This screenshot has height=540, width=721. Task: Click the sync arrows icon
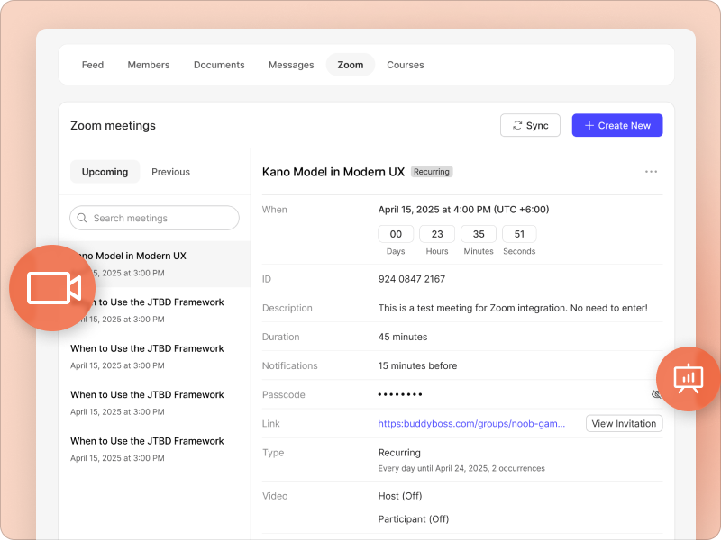pos(517,125)
